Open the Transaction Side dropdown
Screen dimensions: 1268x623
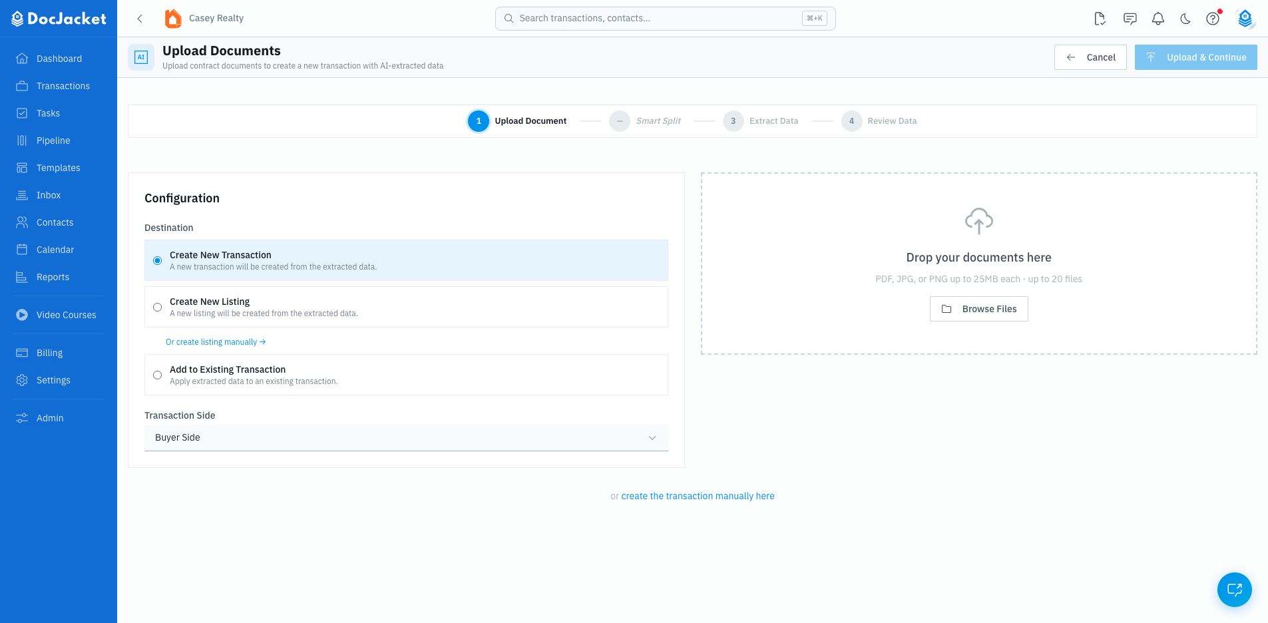point(406,438)
